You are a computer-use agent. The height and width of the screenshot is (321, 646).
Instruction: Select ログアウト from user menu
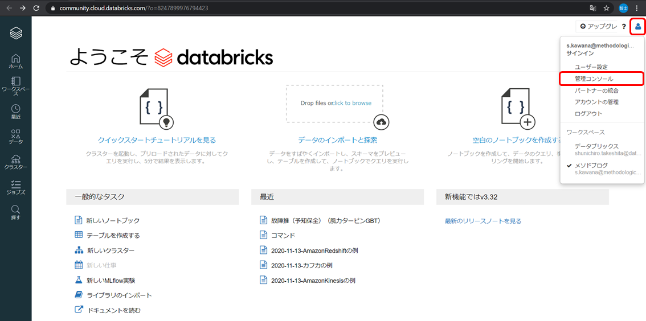point(588,114)
